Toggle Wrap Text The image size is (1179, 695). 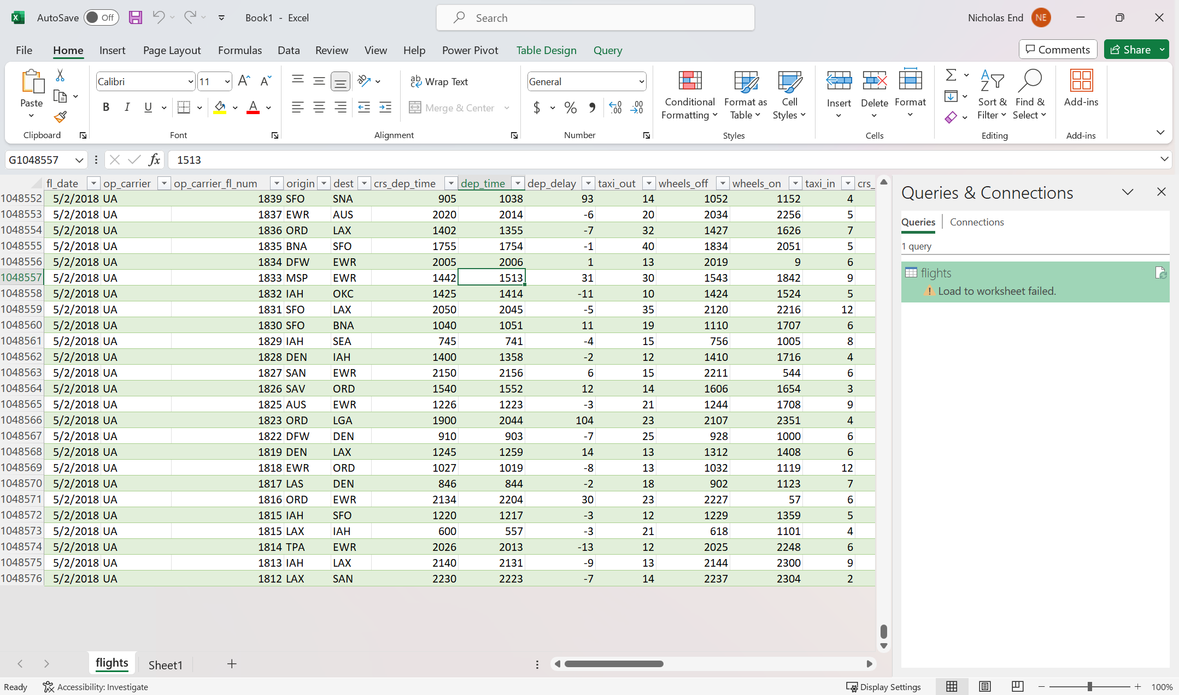(x=439, y=81)
